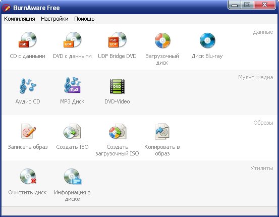
Task: Start Аудио CD music notes icon
Action: pos(28,86)
